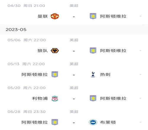
Task: Click the Brighton club crest
Action: [93, 122]
